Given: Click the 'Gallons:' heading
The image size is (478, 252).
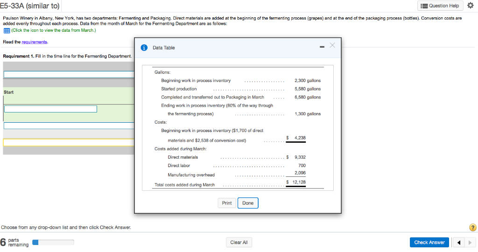Looking at the screenshot, I should pos(162,72).
